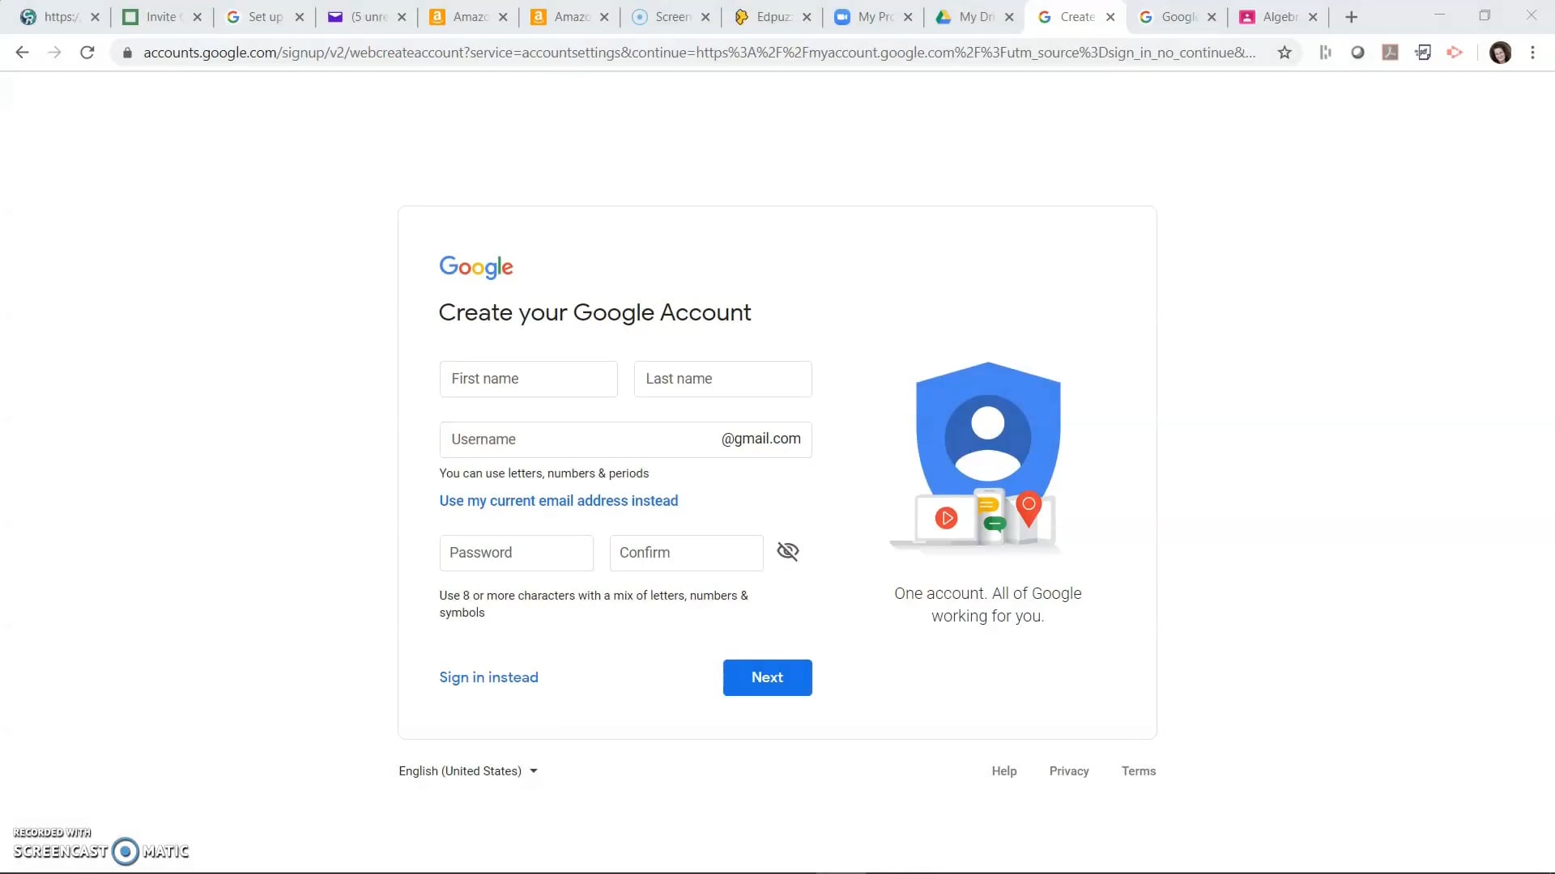Open the Help link
The image size is (1555, 874).
click(1004, 771)
